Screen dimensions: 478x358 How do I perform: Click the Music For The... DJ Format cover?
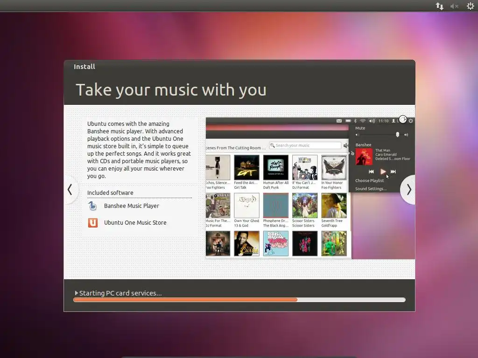click(218, 206)
